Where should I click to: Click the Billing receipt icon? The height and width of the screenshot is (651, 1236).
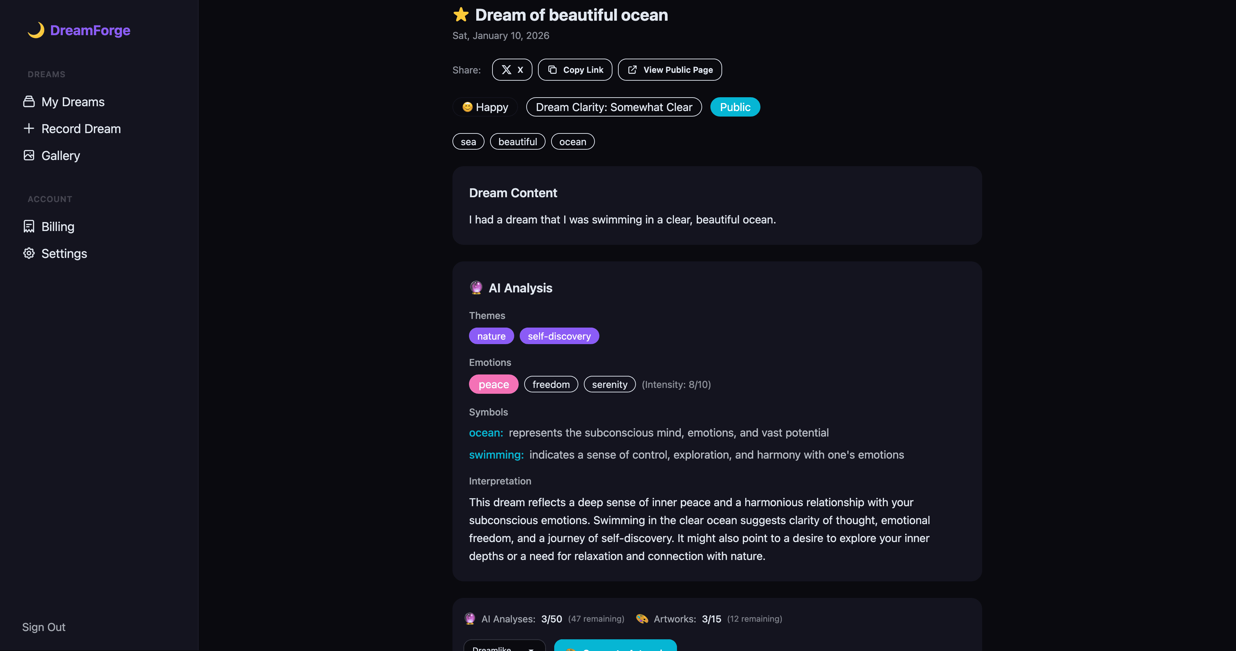[29, 227]
